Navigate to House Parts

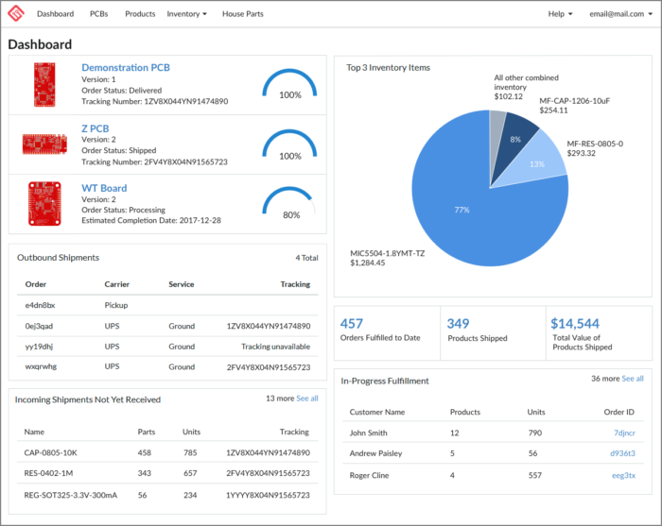243,14
